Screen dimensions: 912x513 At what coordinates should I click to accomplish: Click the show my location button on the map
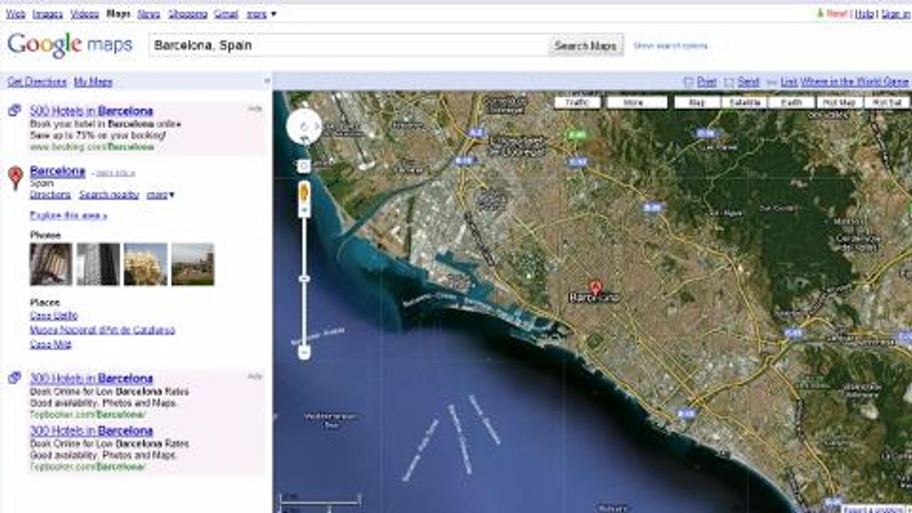[x=304, y=166]
